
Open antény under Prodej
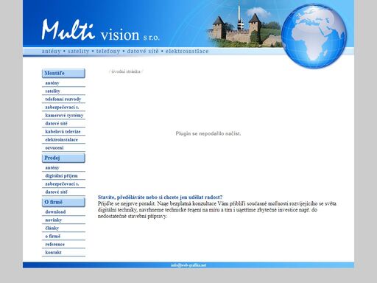[x=52, y=168]
